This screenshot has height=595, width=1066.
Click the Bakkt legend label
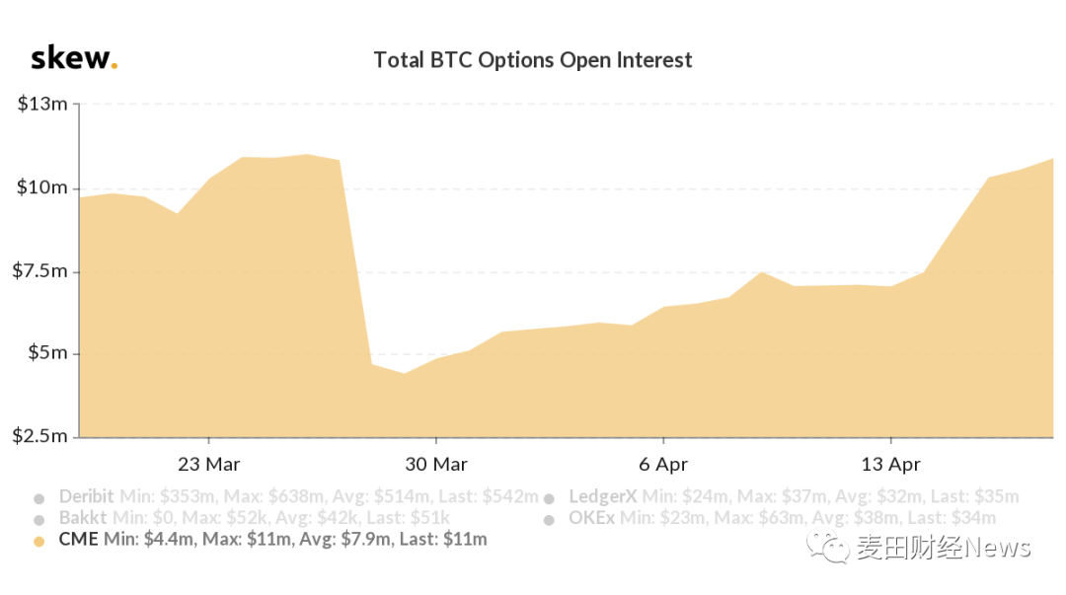[x=83, y=518]
